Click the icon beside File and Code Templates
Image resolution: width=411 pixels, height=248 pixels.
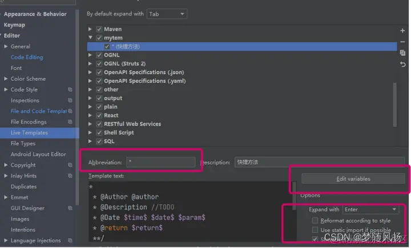70,111
